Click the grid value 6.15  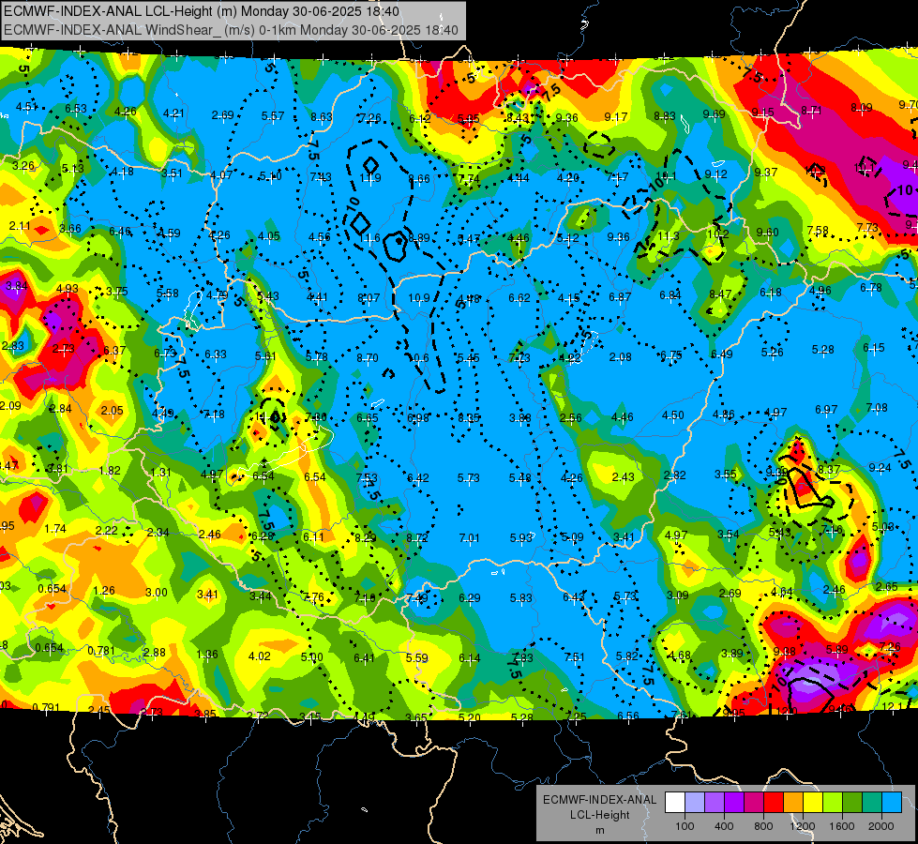[x=874, y=348]
